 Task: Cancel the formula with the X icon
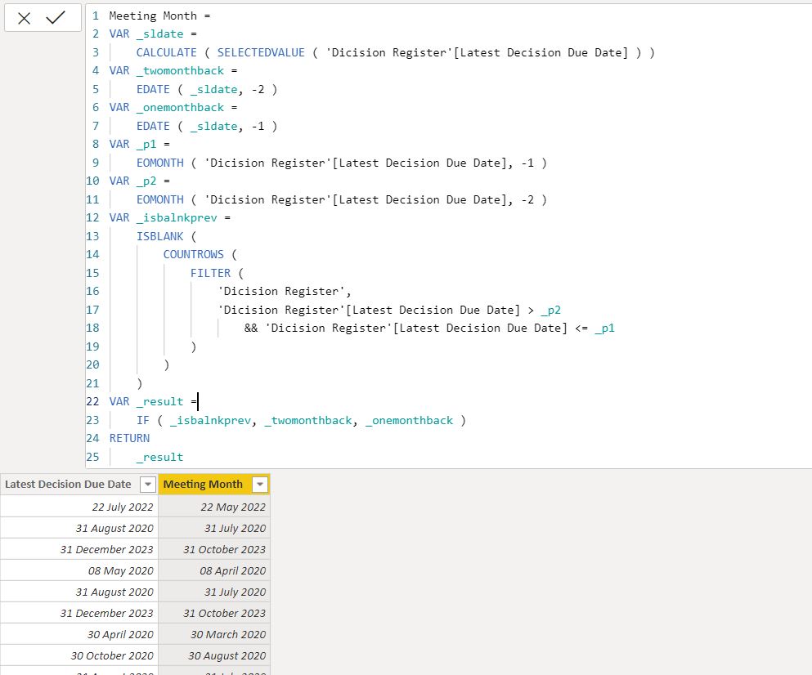point(24,18)
